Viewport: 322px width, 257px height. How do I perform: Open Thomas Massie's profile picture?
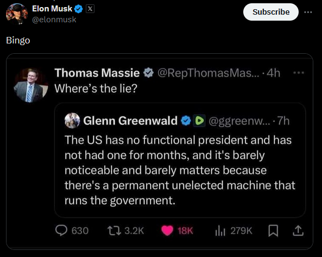(31, 85)
